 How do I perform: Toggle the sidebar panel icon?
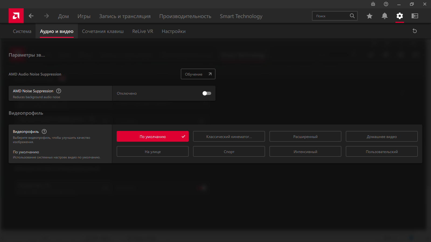click(415, 16)
